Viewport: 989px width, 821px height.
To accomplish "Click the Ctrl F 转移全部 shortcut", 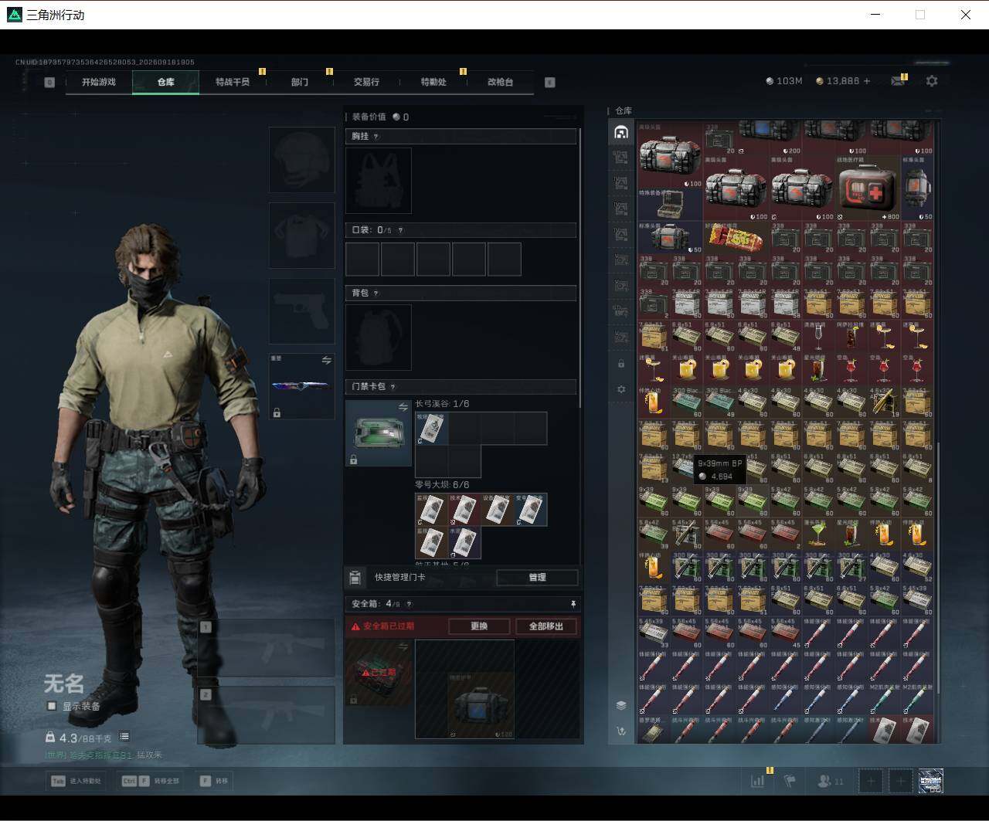I will click(x=151, y=781).
